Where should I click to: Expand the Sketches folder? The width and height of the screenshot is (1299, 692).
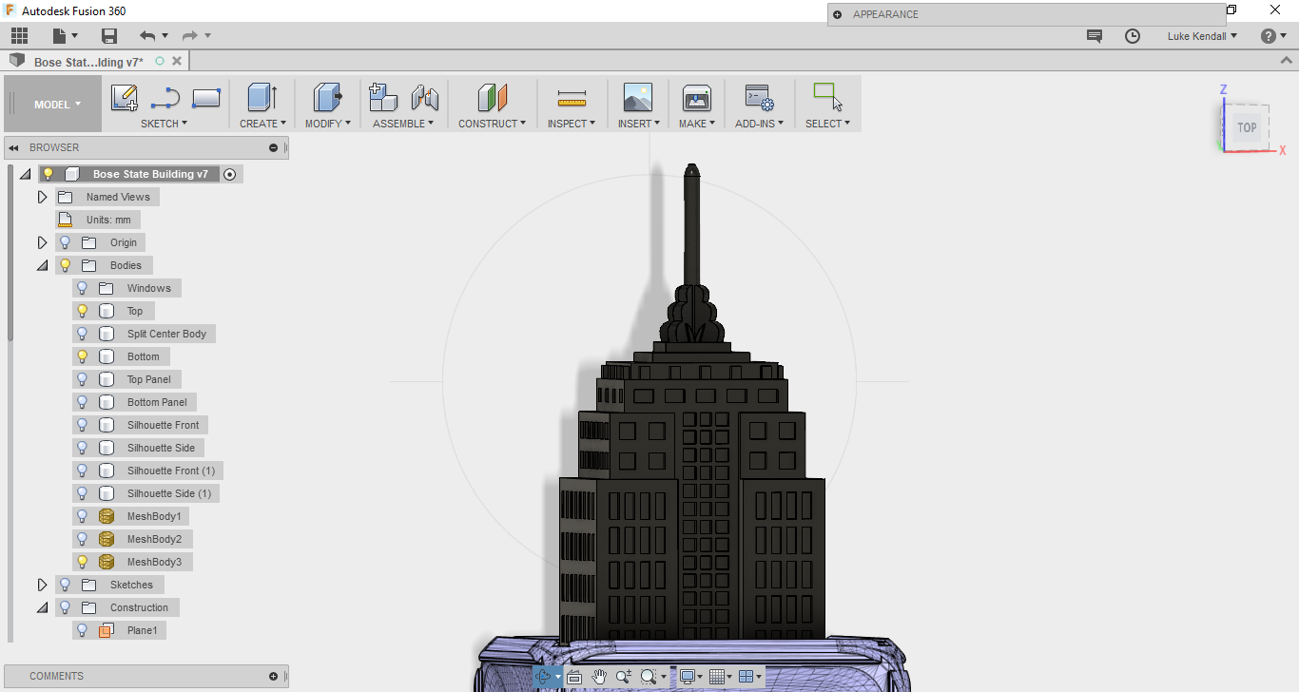click(x=42, y=585)
